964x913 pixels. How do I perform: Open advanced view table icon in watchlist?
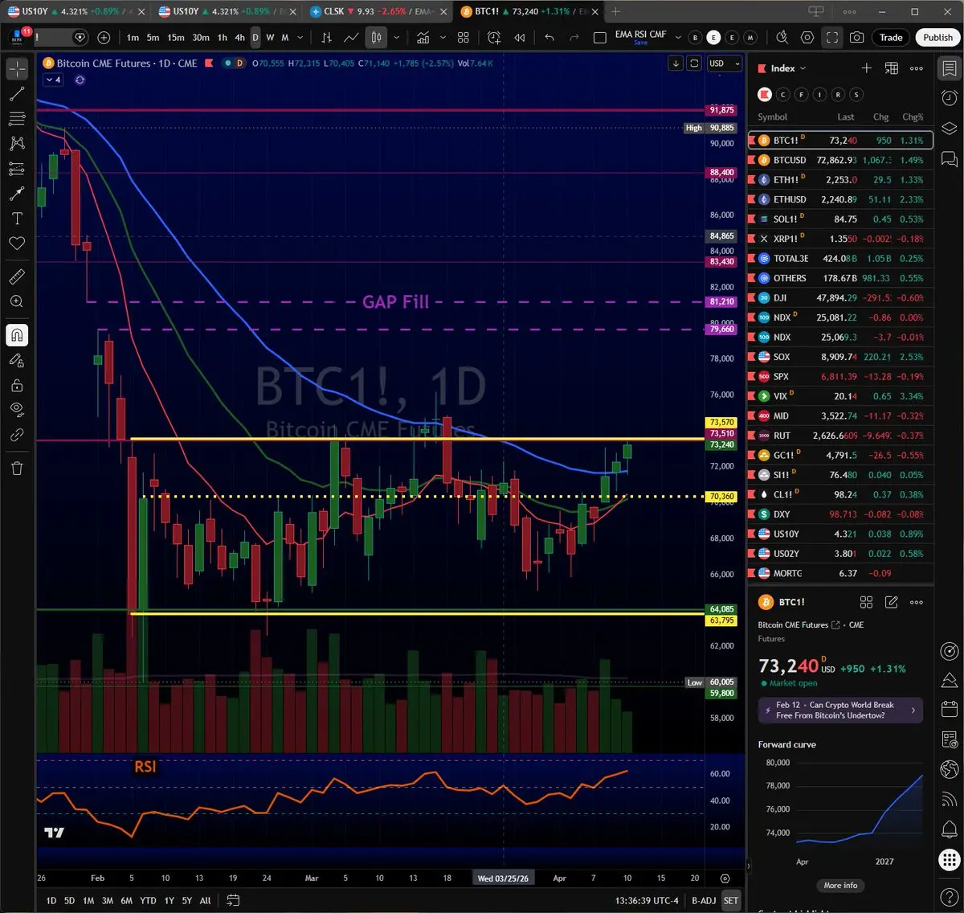tap(892, 68)
